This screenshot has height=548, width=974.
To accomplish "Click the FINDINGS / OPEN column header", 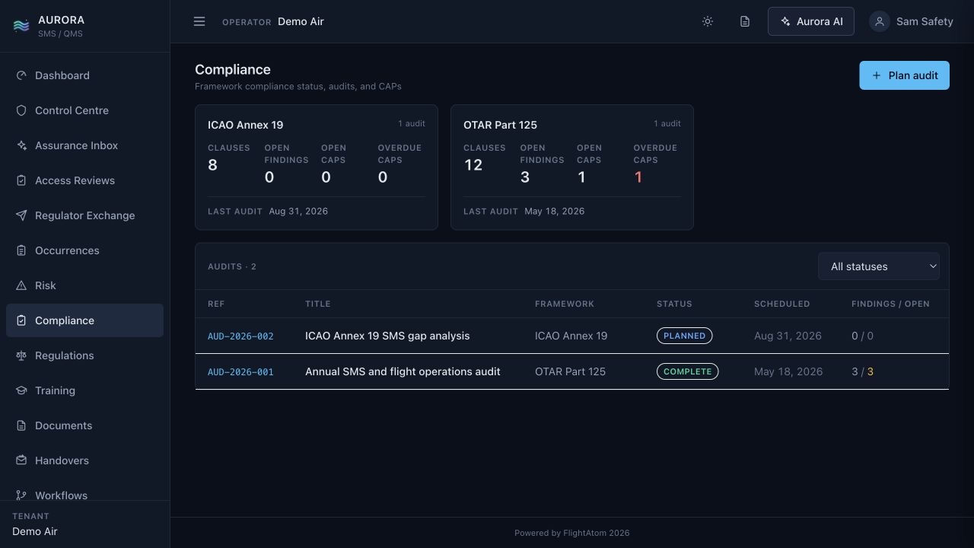I will click(x=890, y=304).
